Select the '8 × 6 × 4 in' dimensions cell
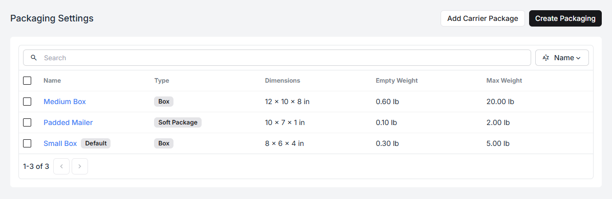This screenshot has height=199, width=612. [x=285, y=143]
